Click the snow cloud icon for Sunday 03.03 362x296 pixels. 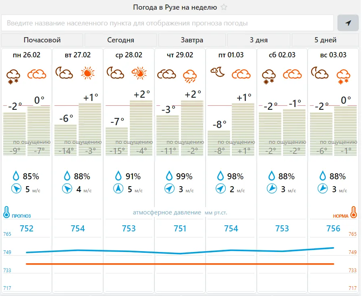pos(343,75)
